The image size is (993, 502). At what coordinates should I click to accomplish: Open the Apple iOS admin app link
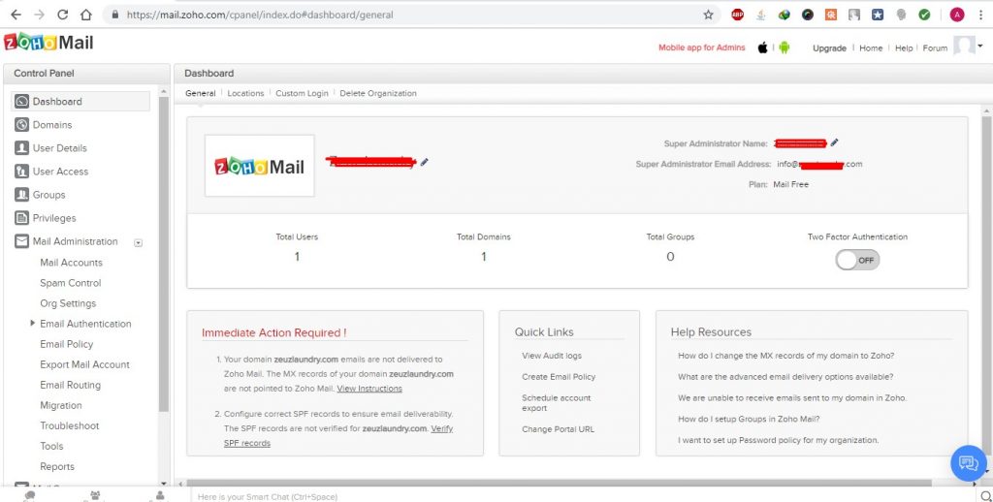point(762,47)
